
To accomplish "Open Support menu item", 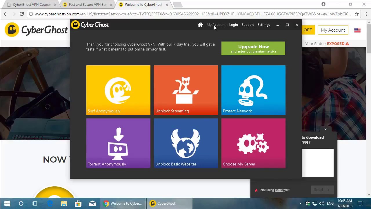I will click(248, 25).
